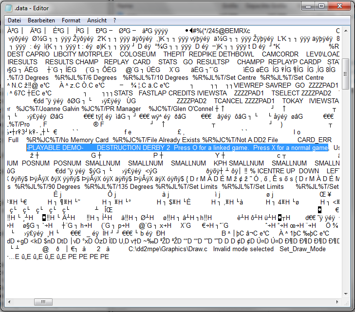Open the Bearbeiten menu
The width and height of the screenshot is (355, 312).
[x=41, y=20]
